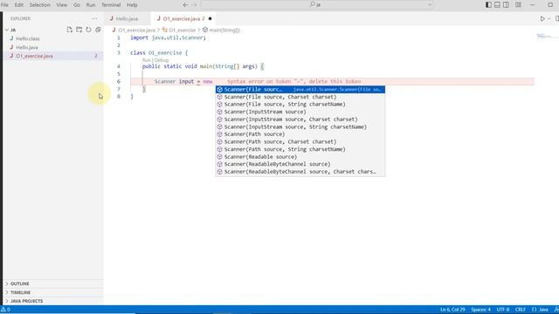Screen dimensions: 559x314
Task: Click the command center search box
Action: [x=317, y=5]
